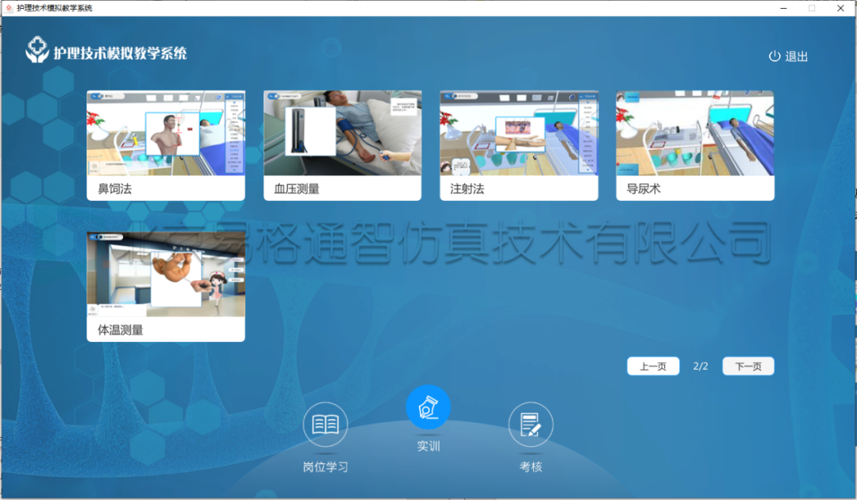857x500 pixels.
Task: Select the 实训 pen icon
Action: tap(428, 407)
